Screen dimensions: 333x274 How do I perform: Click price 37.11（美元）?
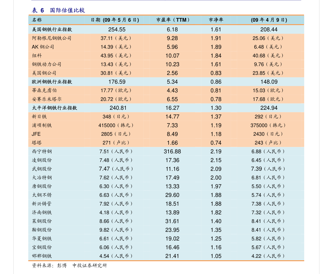pos(116,38)
